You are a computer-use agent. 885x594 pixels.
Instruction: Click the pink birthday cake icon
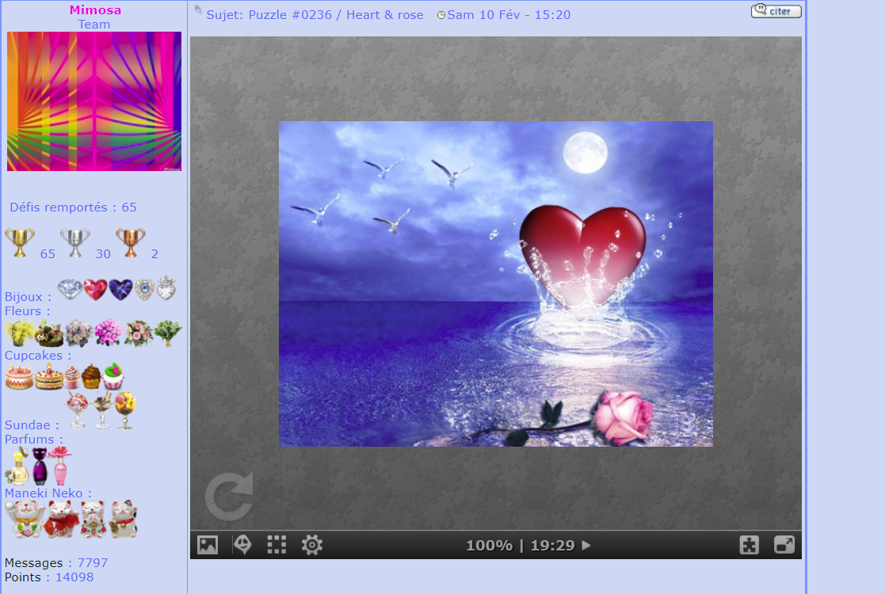pos(19,377)
